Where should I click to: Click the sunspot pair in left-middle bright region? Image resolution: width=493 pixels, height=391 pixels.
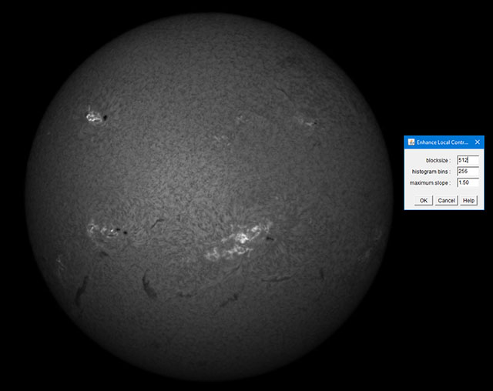click(x=116, y=231)
